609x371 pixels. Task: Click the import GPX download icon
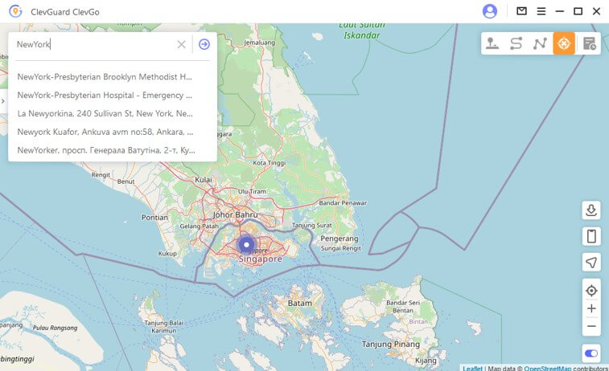pos(591,210)
